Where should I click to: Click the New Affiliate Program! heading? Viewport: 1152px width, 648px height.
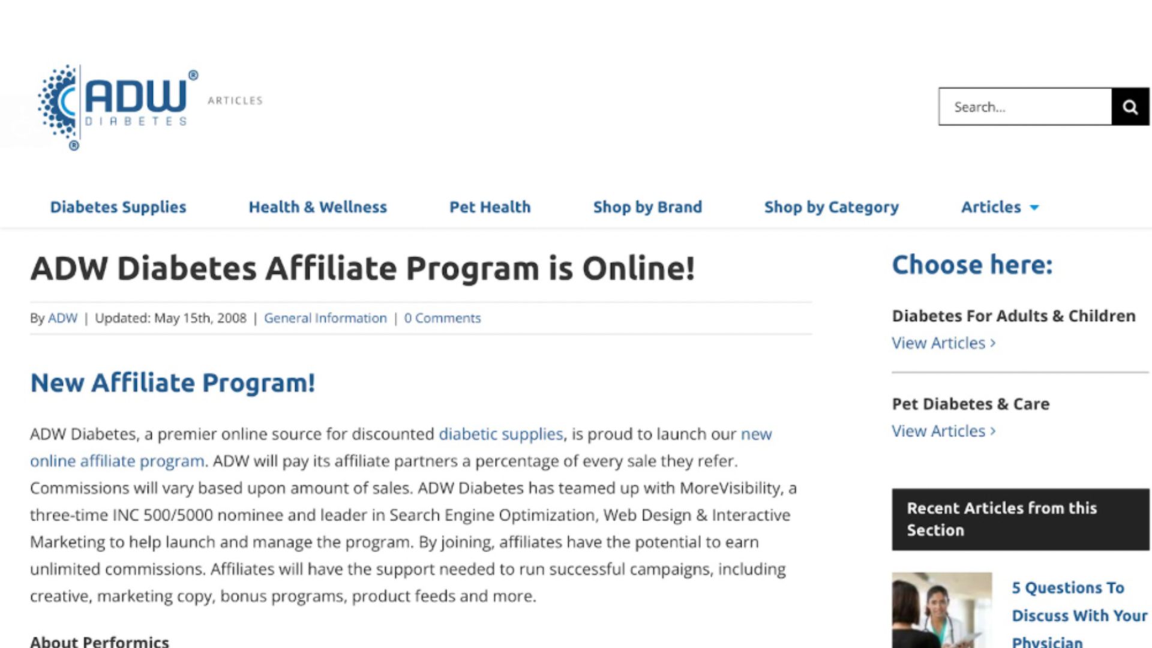pos(173,383)
